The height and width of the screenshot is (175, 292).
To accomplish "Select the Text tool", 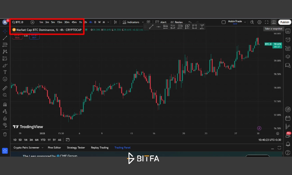I will pos(5,72).
